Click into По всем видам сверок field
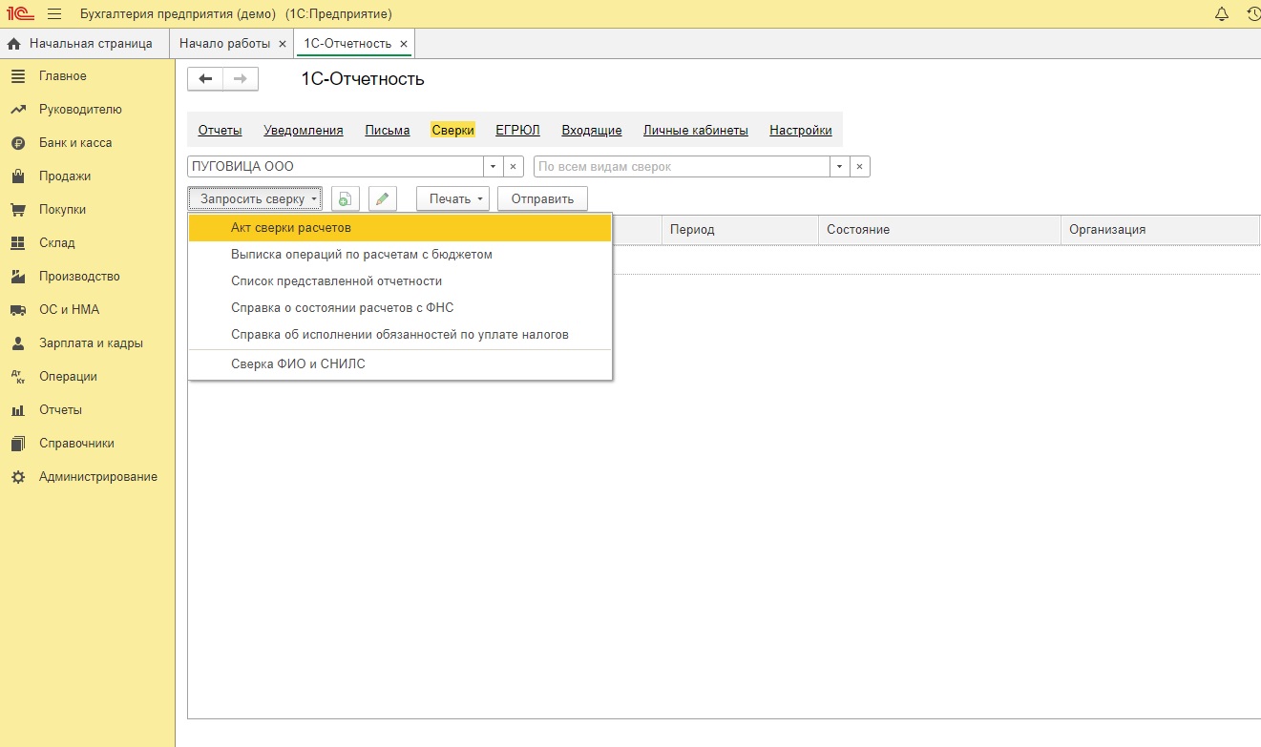Image resolution: width=1261 pixels, height=747 pixels. click(x=682, y=167)
